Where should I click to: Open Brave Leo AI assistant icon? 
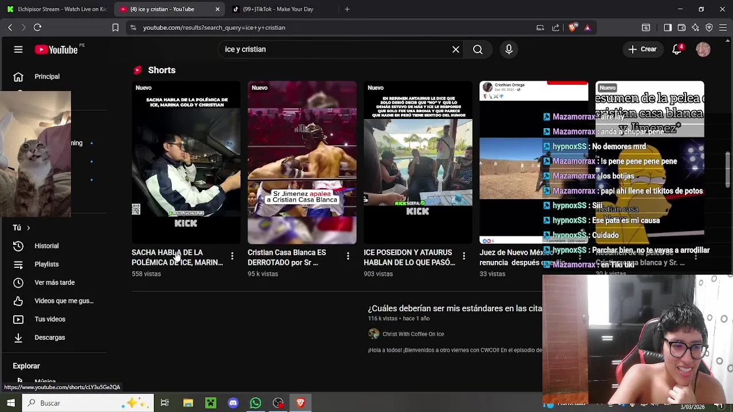coord(695,27)
